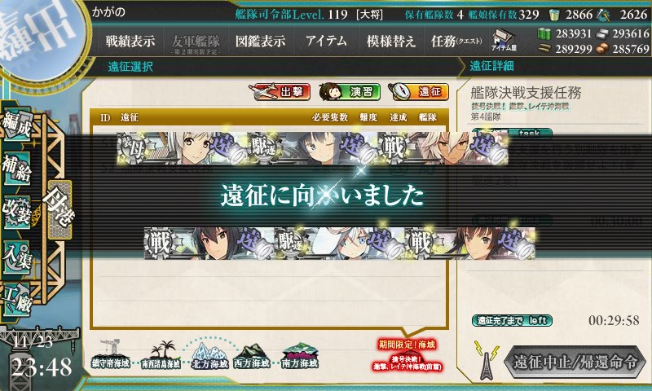Open the 入渠 docking icon

17,257
